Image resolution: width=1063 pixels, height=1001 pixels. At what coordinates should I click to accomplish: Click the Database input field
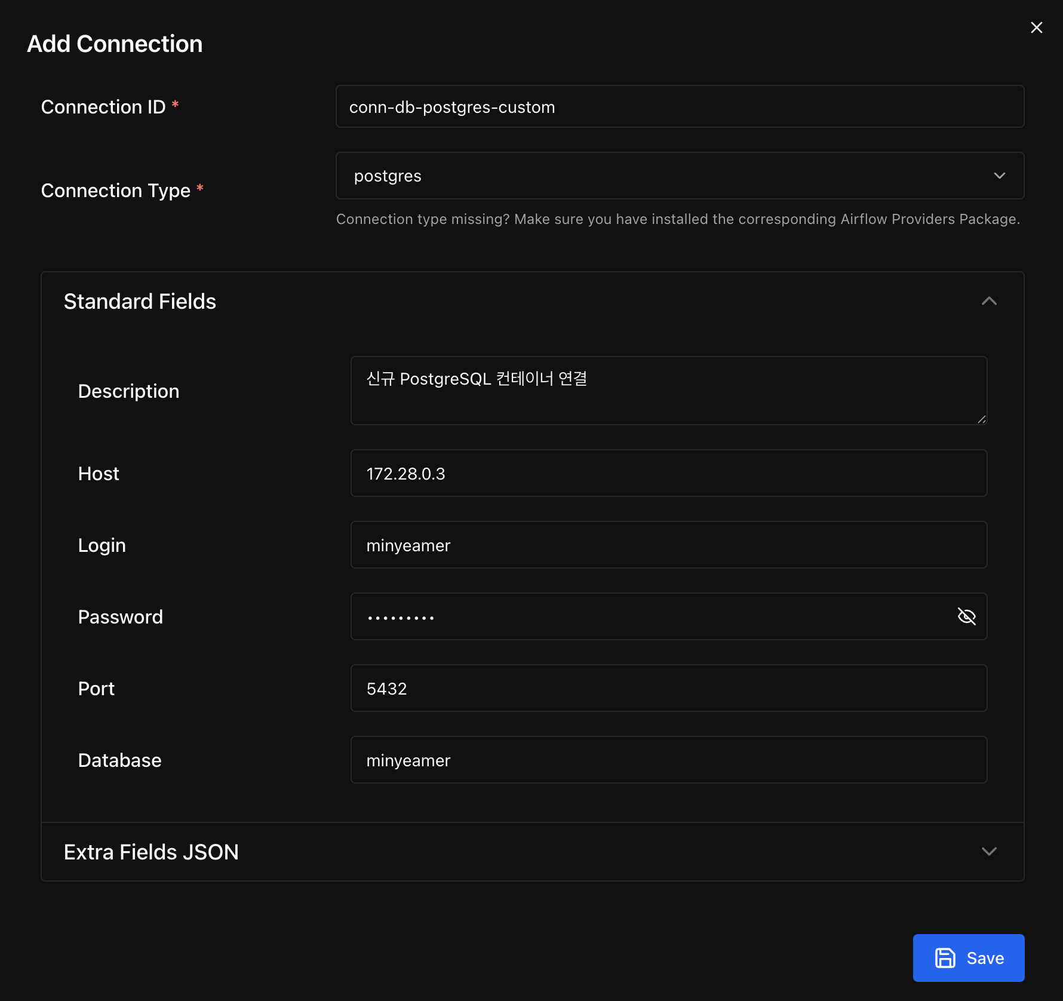tap(668, 760)
